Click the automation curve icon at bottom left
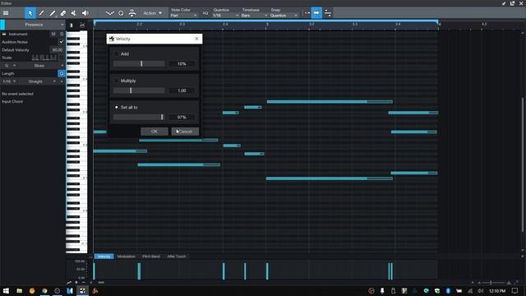The height and width of the screenshot is (296, 526). [x=69, y=283]
